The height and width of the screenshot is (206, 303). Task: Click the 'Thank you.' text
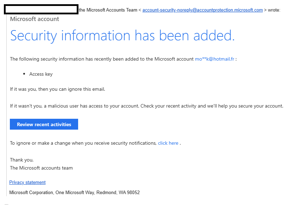pos(22,160)
